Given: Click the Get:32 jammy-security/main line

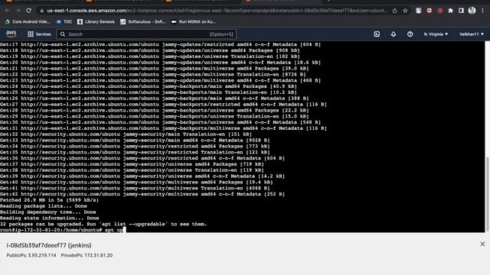Looking at the screenshot, I should point(126,134).
